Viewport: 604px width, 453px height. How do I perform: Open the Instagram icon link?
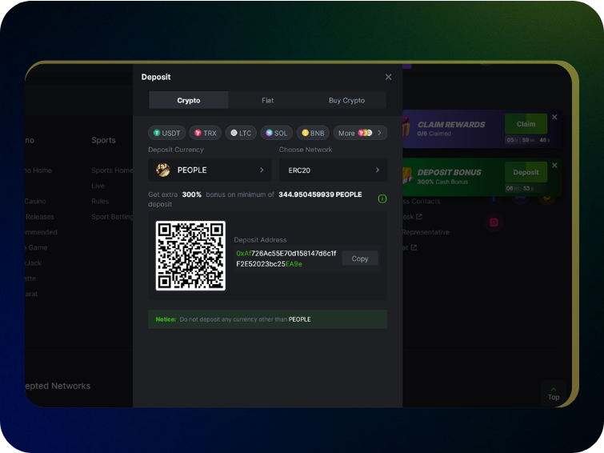tap(494, 222)
